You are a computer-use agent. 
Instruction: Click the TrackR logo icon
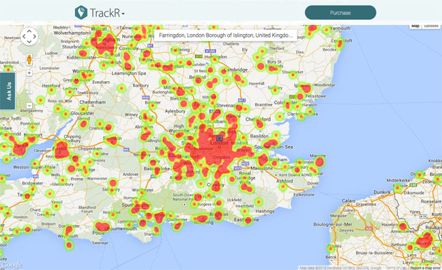pos(81,12)
